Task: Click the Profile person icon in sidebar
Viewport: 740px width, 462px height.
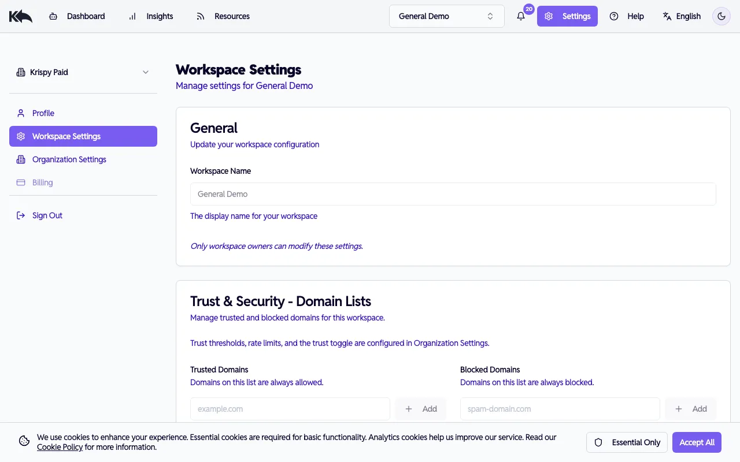Action: pyautogui.click(x=21, y=113)
